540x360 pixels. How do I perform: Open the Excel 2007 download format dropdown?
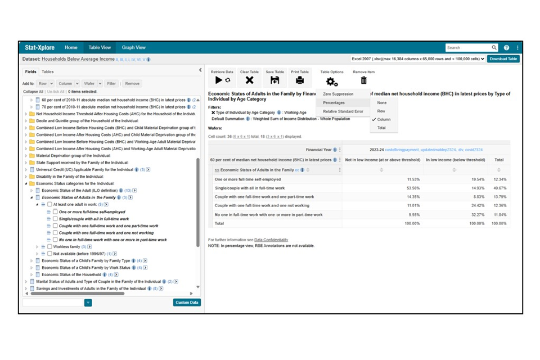(x=417, y=59)
